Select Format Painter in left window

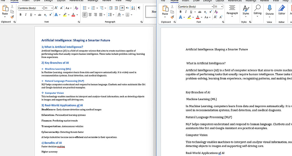pyautogui.click(x=12, y=17)
